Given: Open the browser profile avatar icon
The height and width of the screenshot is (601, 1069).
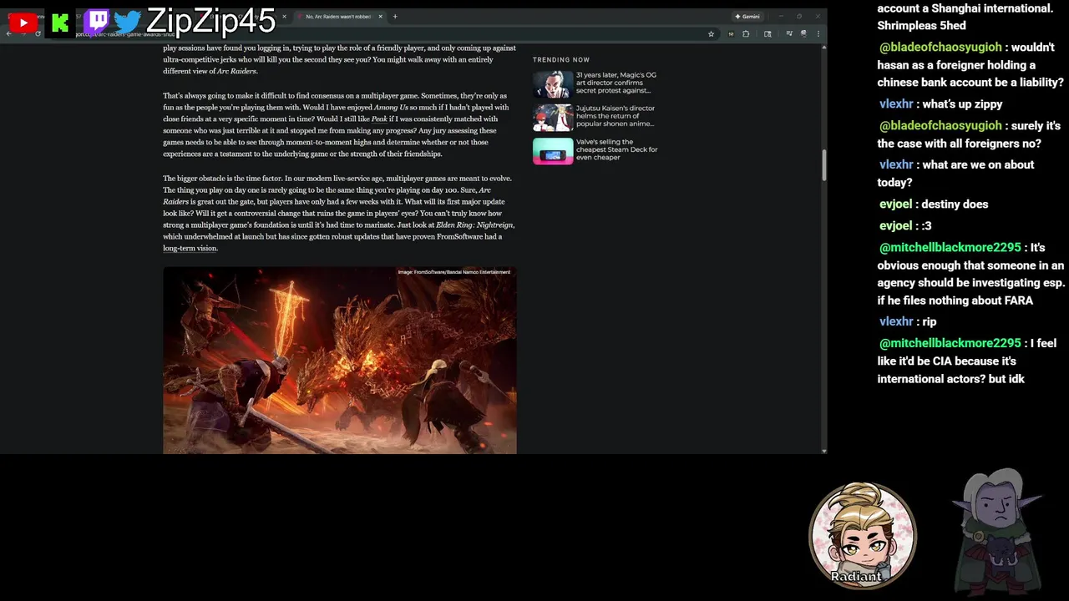Looking at the screenshot, I should (803, 34).
